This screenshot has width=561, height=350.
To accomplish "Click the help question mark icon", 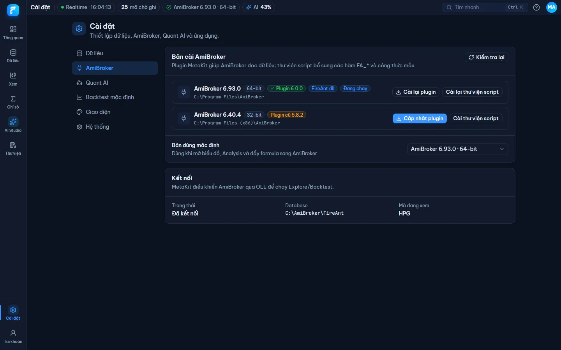I will [x=536, y=7].
